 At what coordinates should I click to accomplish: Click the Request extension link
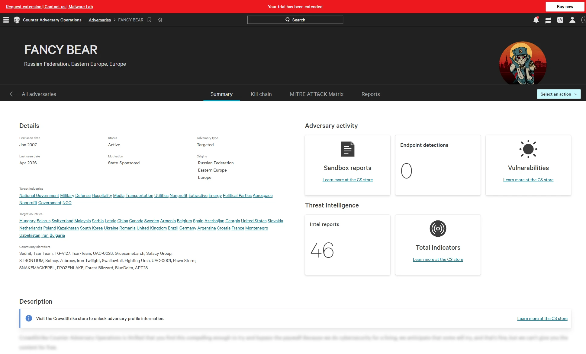point(24,7)
